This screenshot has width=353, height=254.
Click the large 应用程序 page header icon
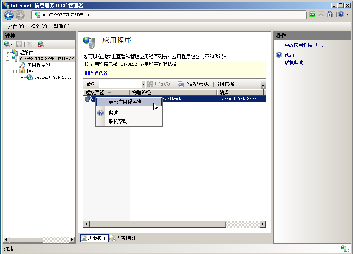89,42
